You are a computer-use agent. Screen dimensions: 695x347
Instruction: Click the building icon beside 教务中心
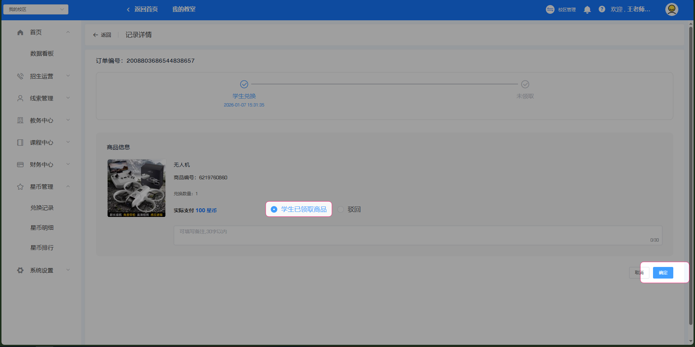(x=20, y=120)
